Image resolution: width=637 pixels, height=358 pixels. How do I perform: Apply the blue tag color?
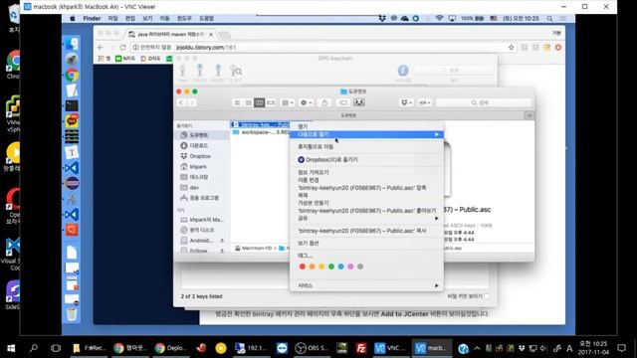tap(340, 267)
